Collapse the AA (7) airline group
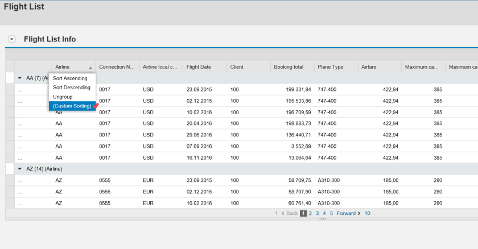This screenshot has width=478, height=249. tap(20, 78)
